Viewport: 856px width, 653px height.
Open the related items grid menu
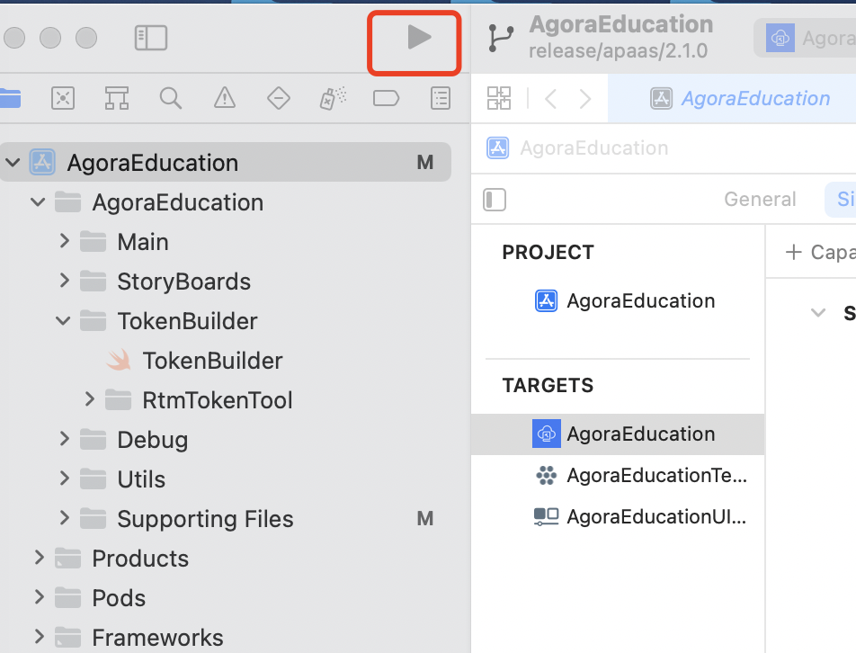499,98
